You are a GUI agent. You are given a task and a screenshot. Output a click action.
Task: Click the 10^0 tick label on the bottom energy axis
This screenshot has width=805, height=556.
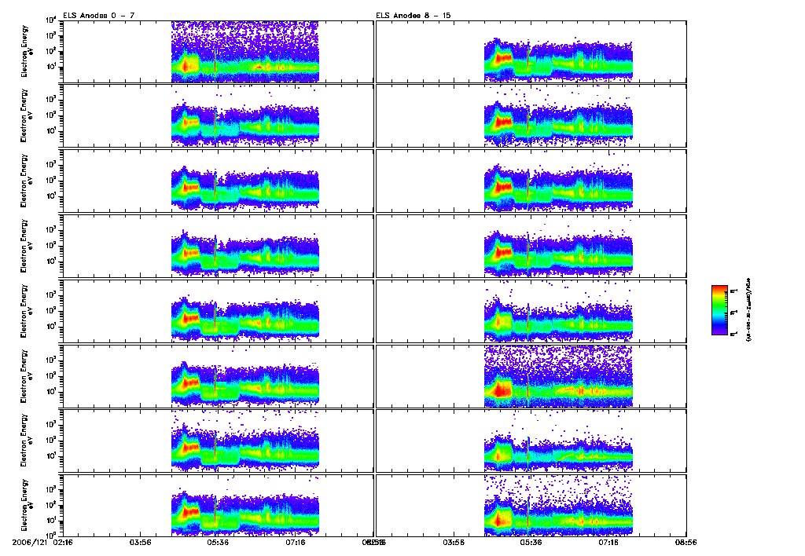(x=50, y=535)
